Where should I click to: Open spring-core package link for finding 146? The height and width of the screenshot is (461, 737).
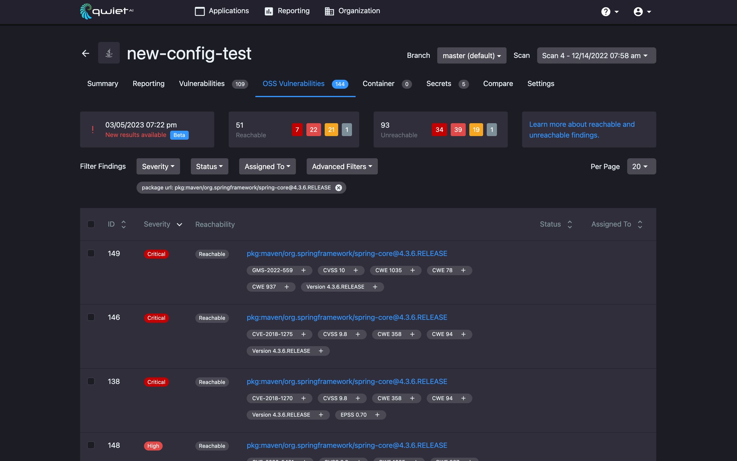coord(347,317)
